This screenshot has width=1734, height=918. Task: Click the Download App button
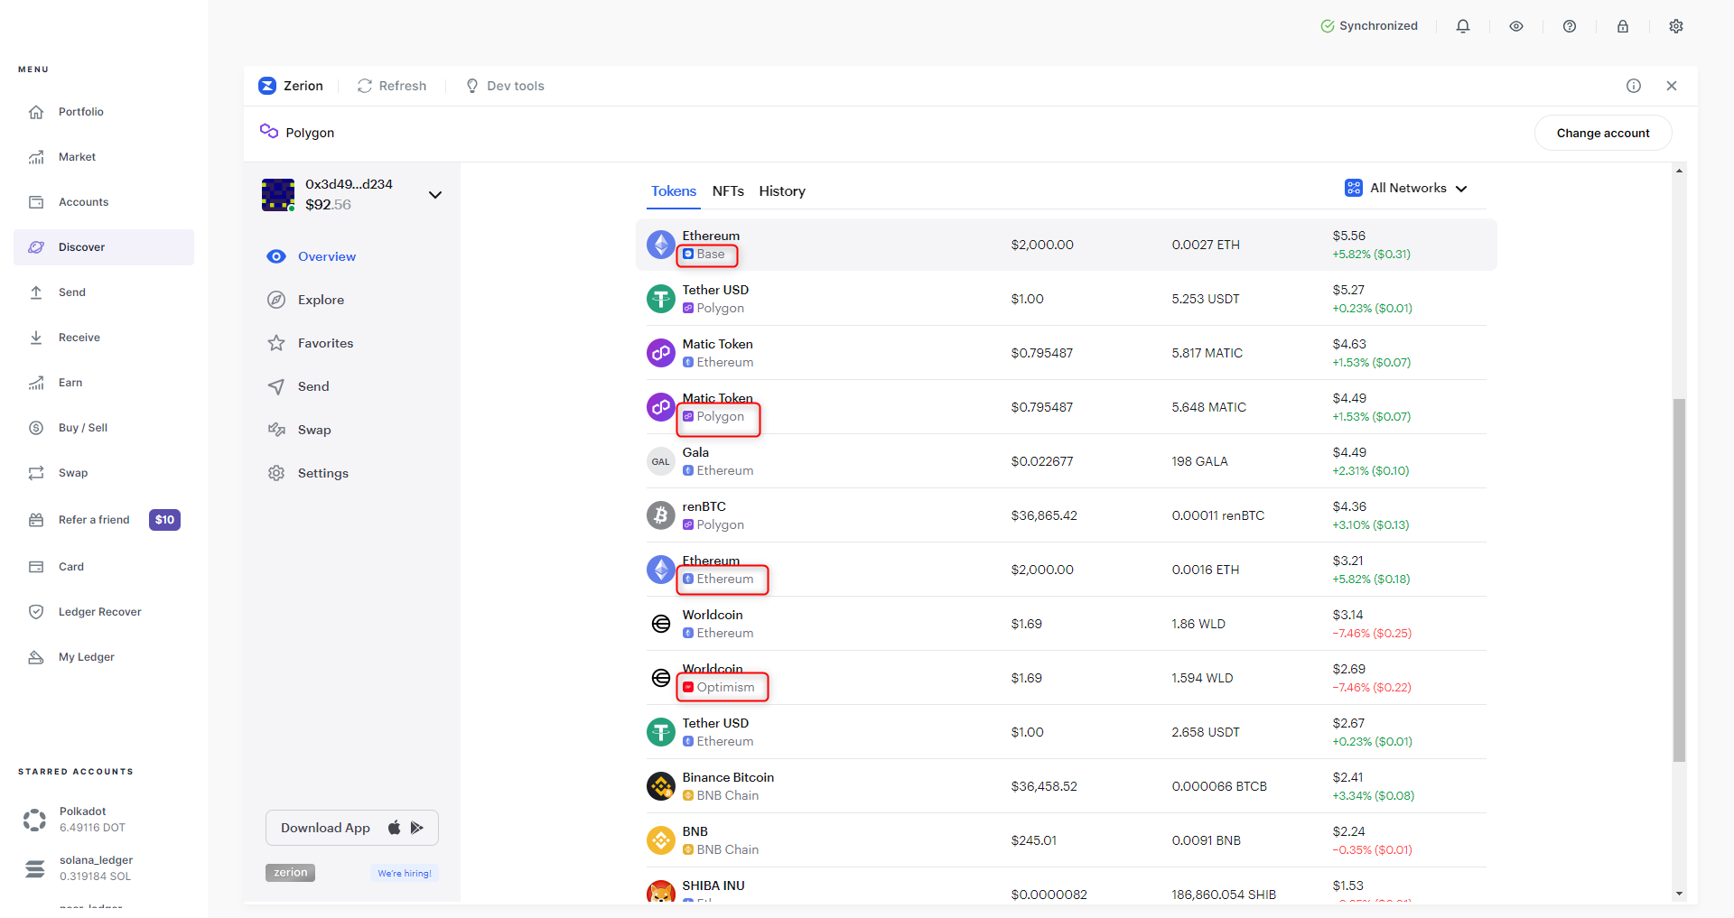351,828
